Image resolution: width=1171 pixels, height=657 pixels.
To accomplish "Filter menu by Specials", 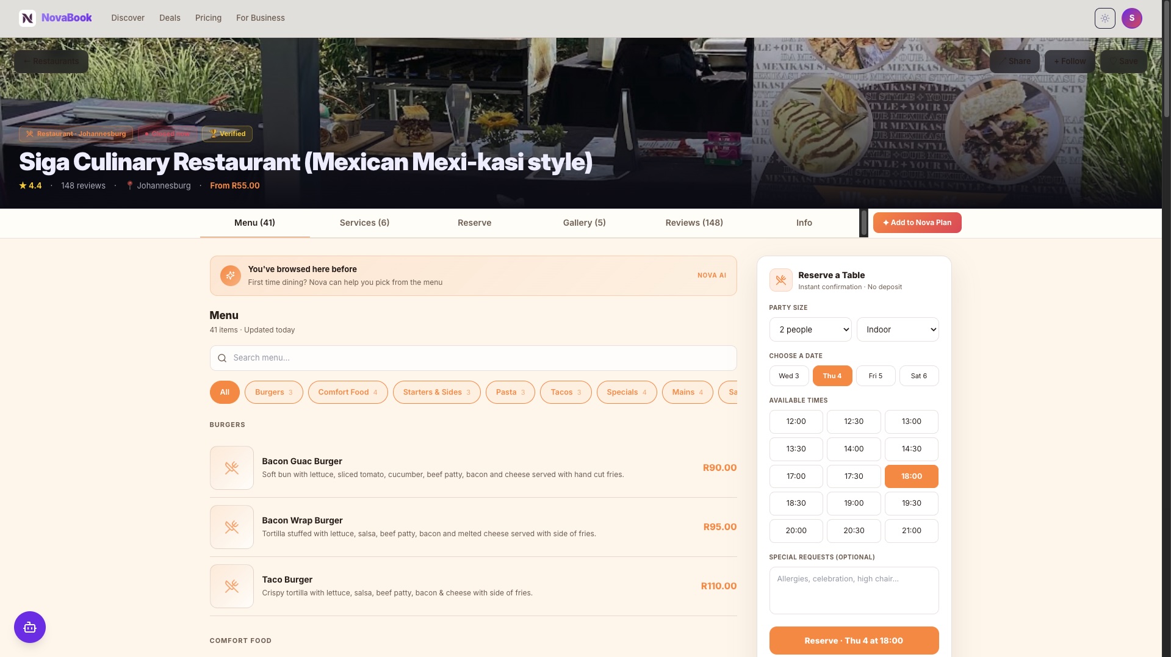I will (x=627, y=392).
